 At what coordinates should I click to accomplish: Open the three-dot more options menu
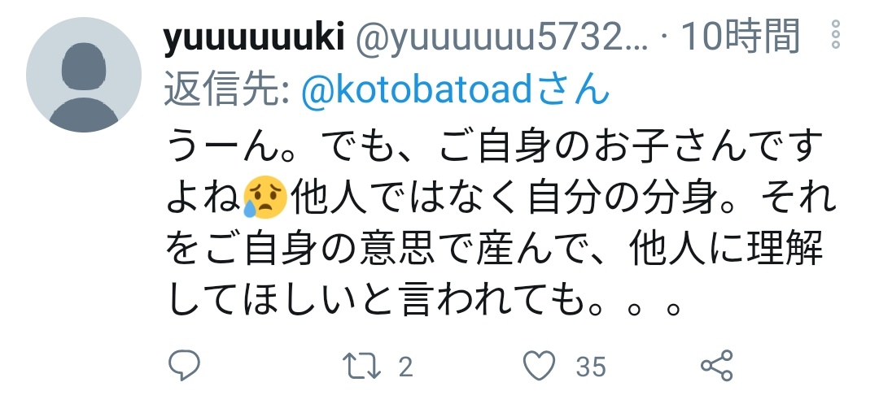(x=836, y=35)
